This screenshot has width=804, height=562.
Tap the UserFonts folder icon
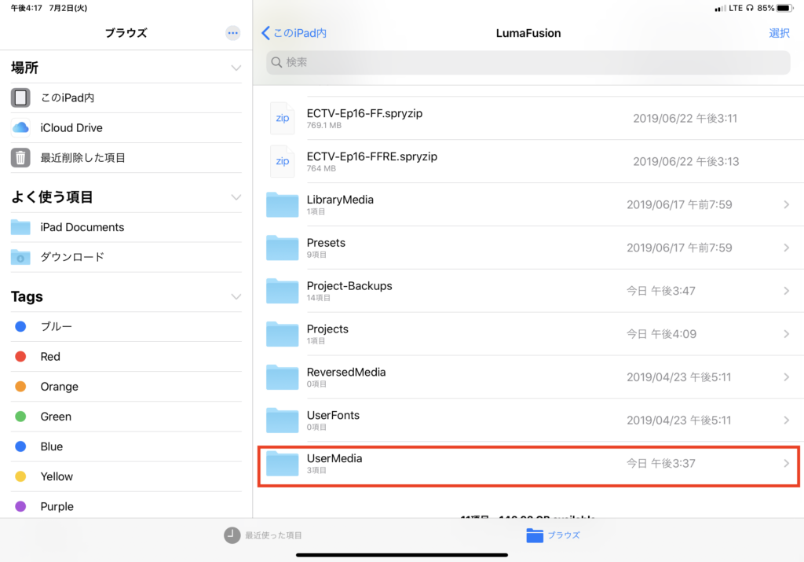tap(282, 420)
